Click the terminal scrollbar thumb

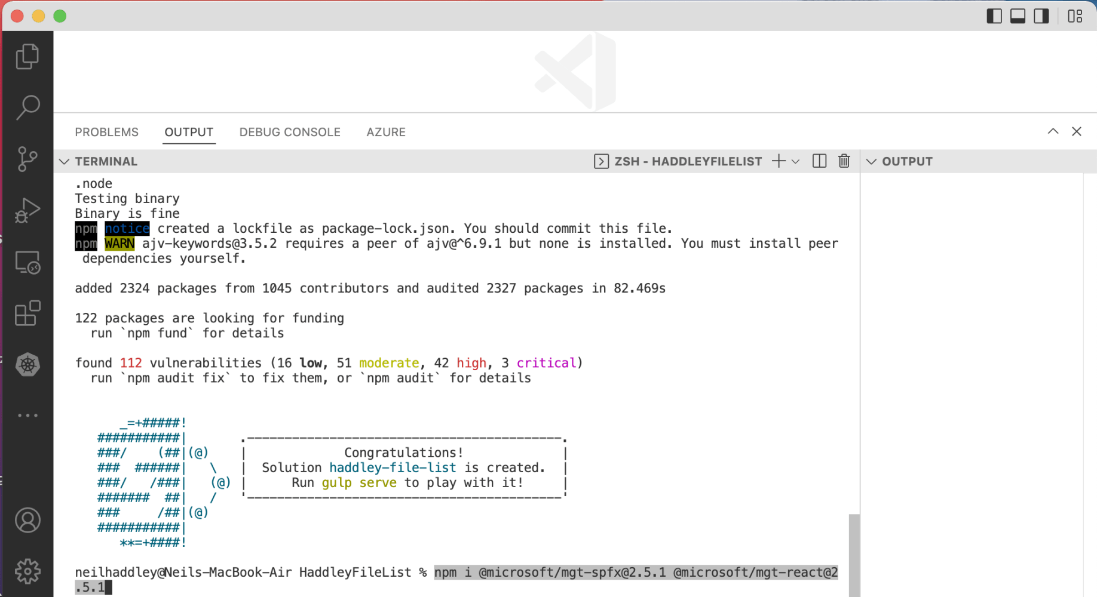(854, 555)
